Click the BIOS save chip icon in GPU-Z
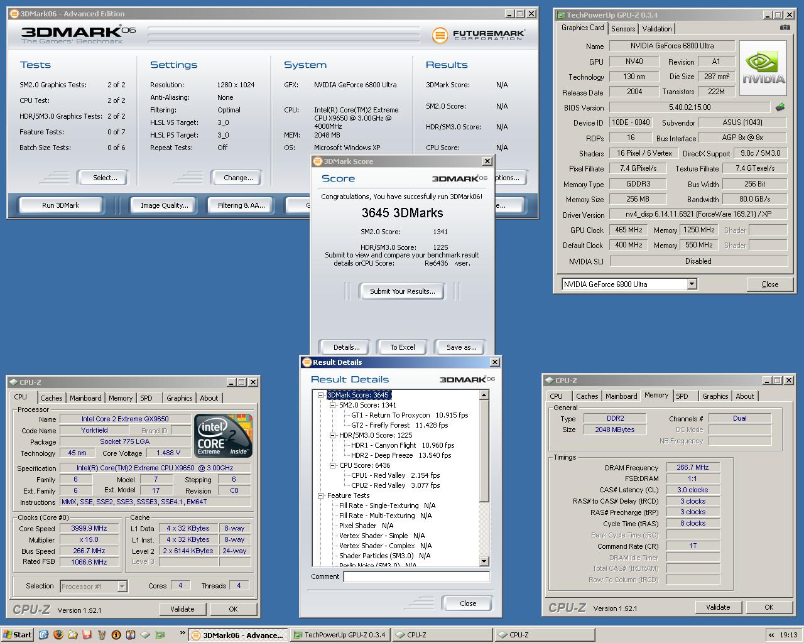The height and width of the screenshot is (643, 804). pos(780,107)
